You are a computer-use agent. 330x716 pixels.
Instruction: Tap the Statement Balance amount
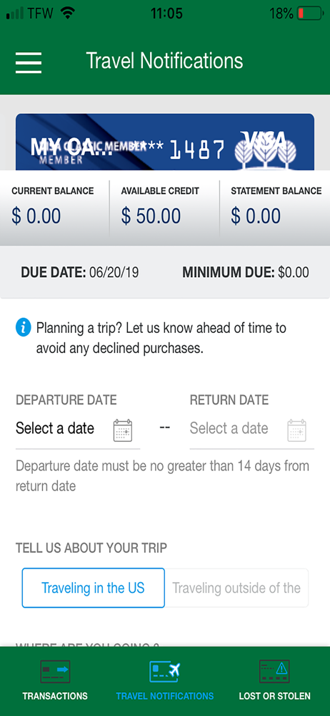256,216
